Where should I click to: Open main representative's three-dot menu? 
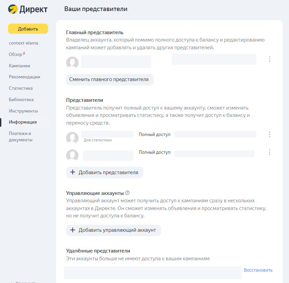coord(270,59)
